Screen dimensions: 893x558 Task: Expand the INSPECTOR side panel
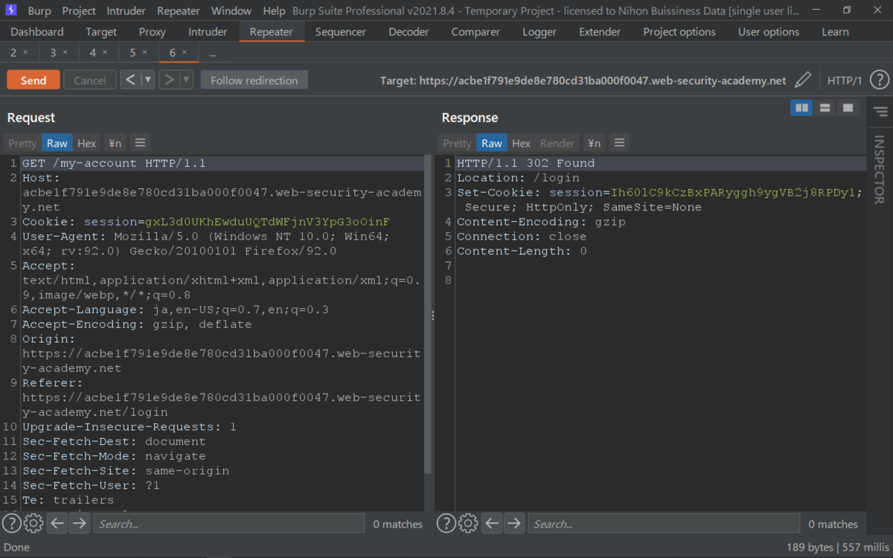tap(879, 169)
